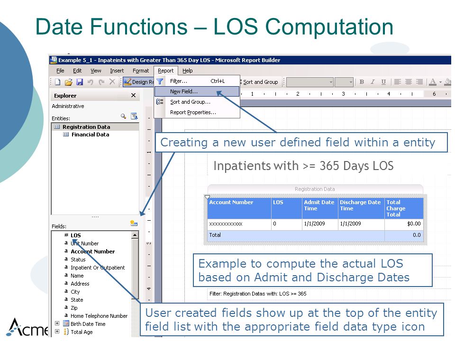
Task: Select the Status field
Action: [78, 260]
